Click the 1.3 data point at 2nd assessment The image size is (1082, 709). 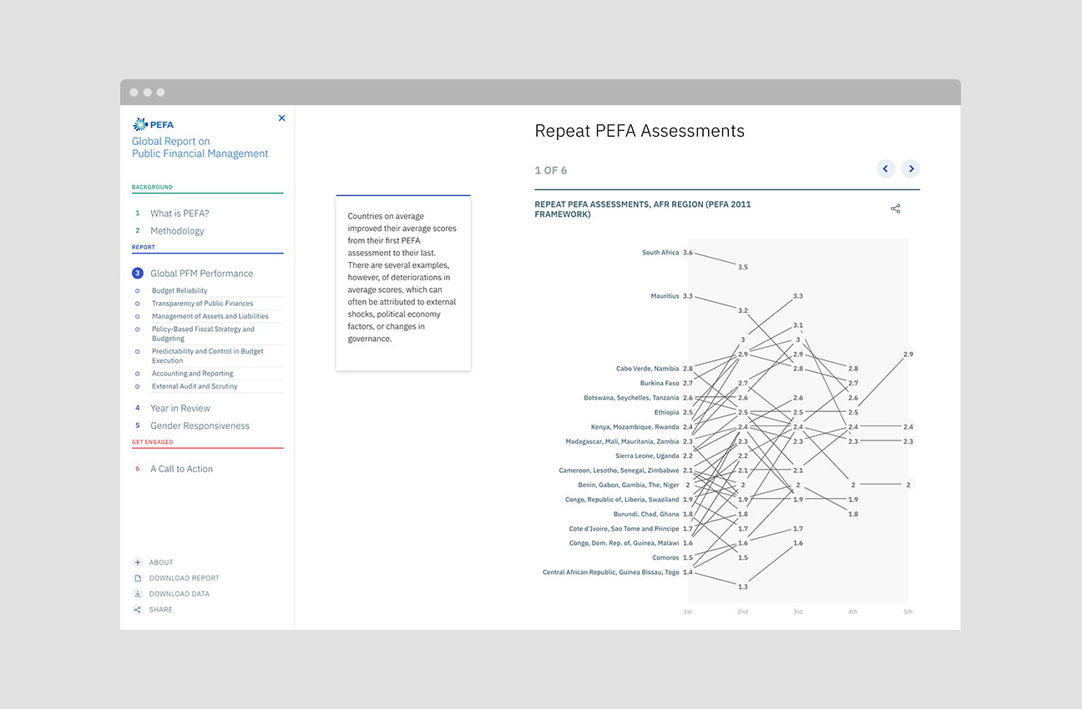pos(743,587)
